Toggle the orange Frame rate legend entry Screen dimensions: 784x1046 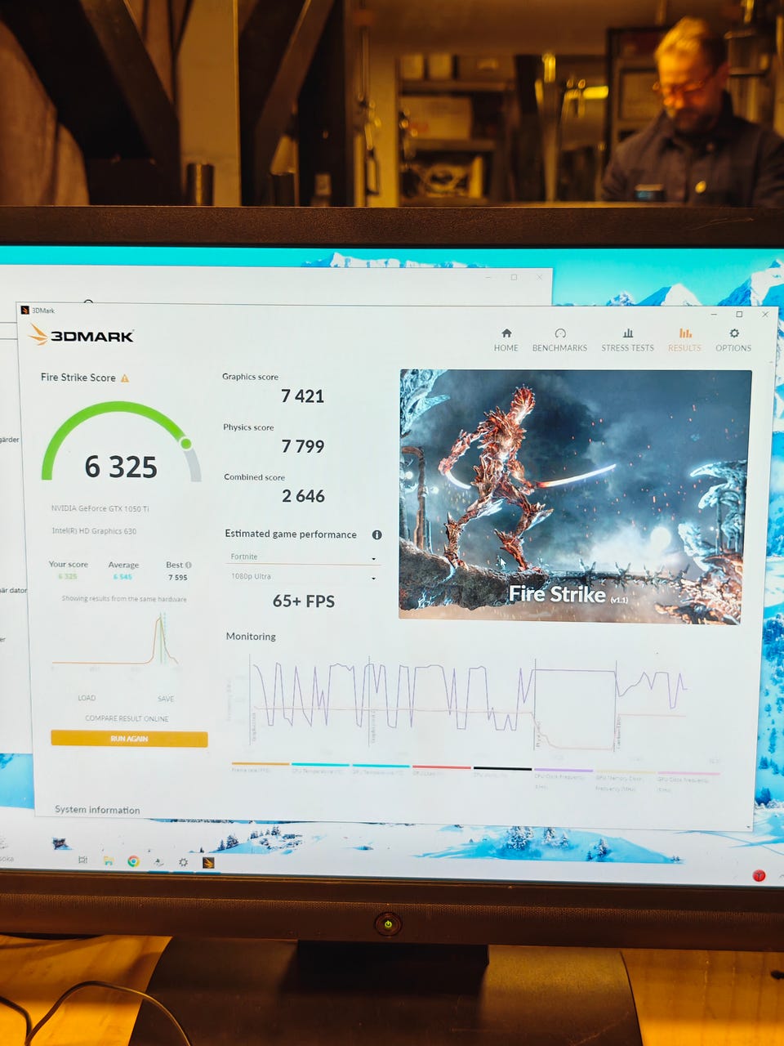pos(261,768)
